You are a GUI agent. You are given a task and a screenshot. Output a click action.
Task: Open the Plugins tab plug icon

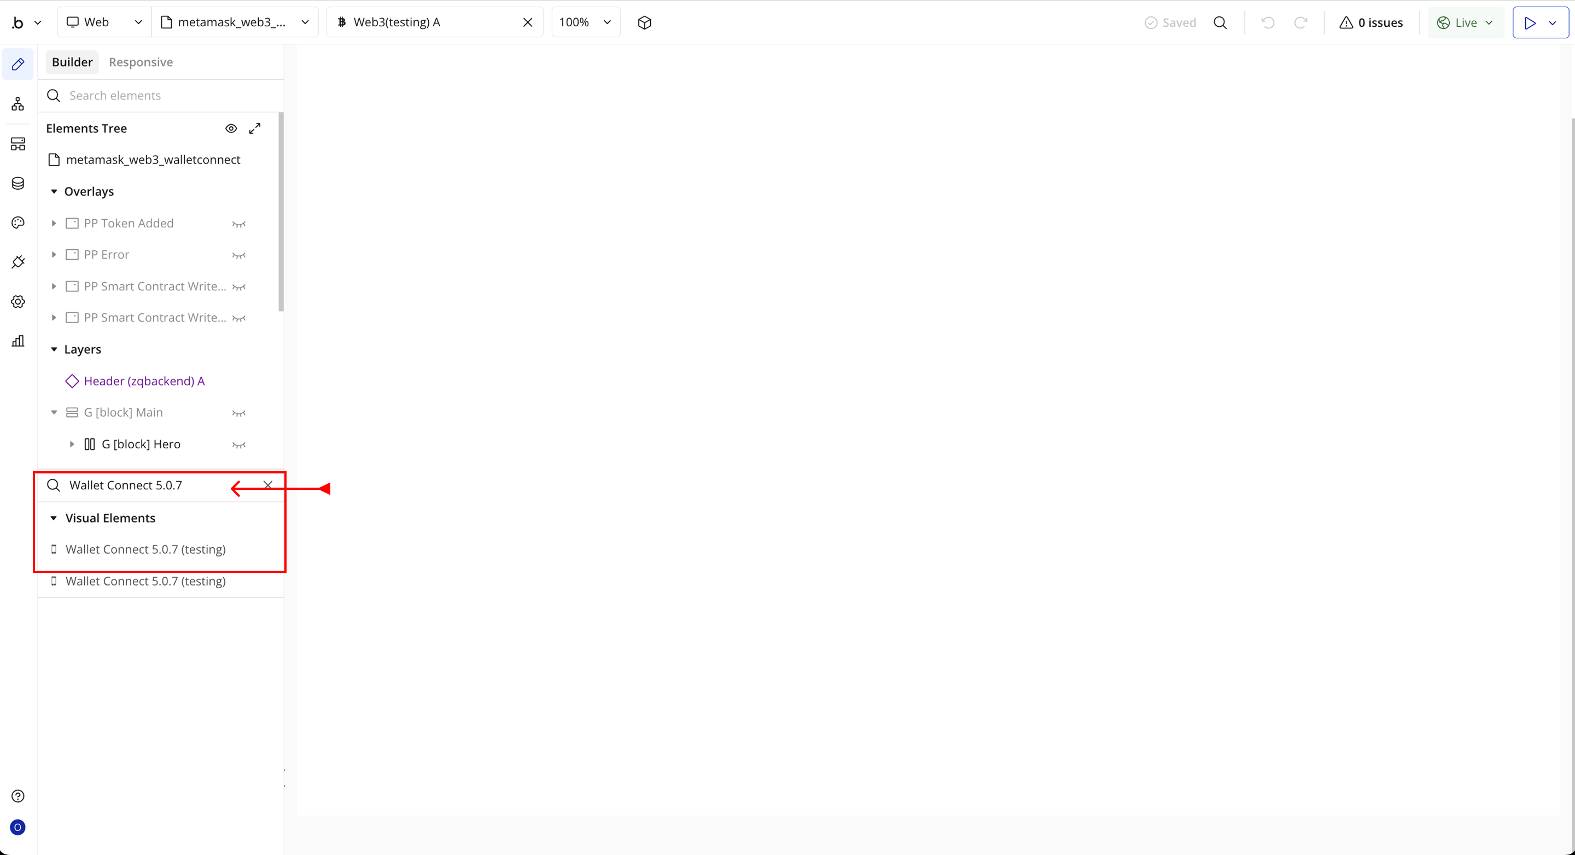17,262
